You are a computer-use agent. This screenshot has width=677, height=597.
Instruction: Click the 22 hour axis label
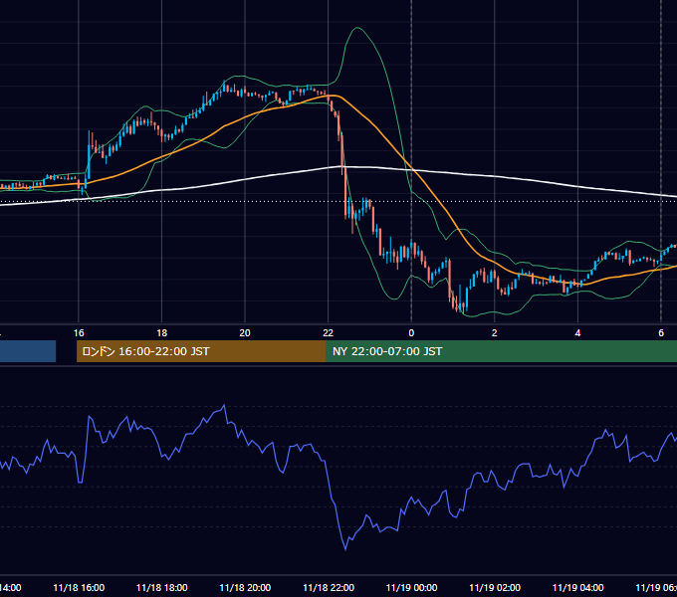pyautogui.click(x=329, y=333)
